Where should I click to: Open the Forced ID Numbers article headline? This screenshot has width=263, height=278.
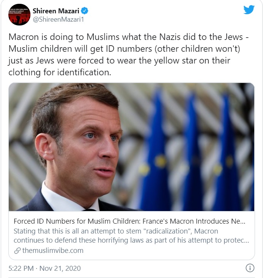[x=129, y=221]
